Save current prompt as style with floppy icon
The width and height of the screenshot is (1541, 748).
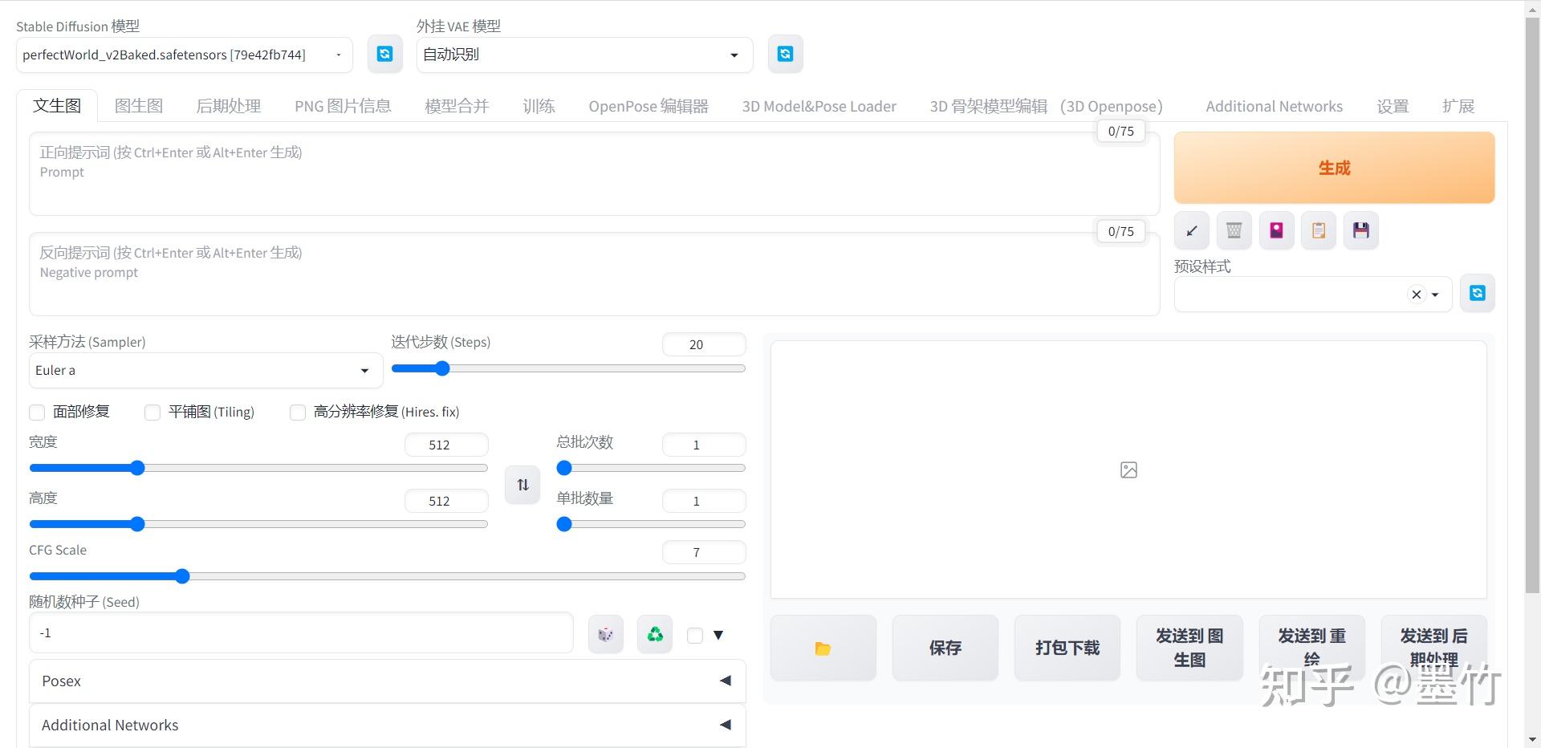pyautogui.click(x=1360, y=230)
